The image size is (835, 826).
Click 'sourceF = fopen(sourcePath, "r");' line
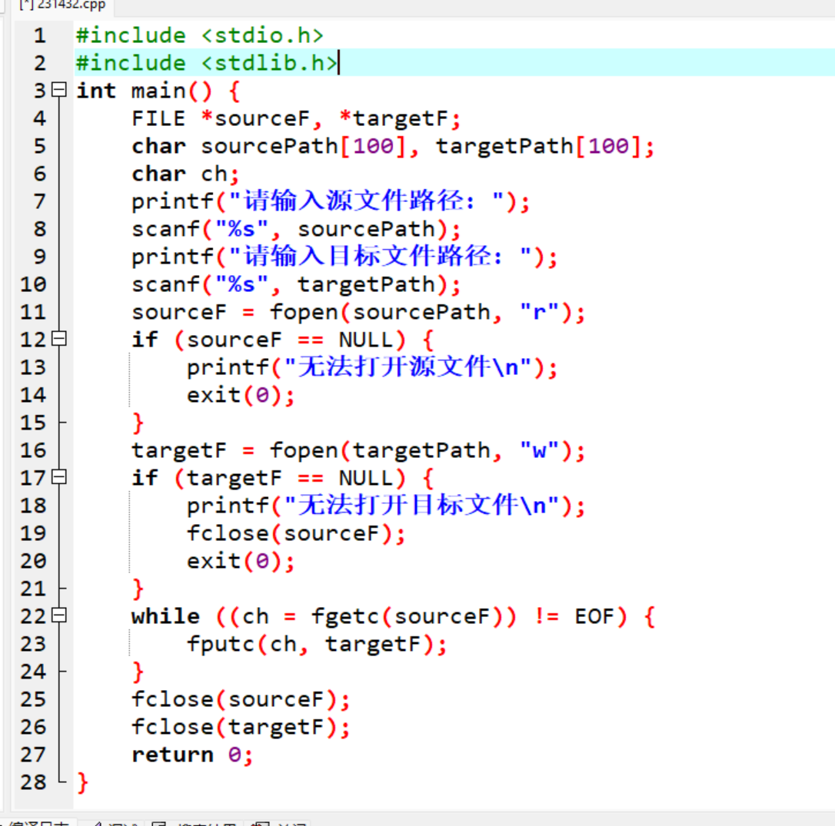pyautogui.click(x=358, y=313)
